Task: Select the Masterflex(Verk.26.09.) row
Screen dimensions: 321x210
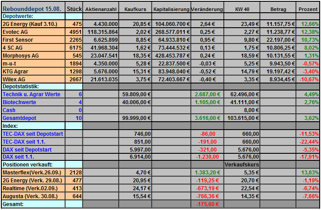Action: (x=33, y=172)
